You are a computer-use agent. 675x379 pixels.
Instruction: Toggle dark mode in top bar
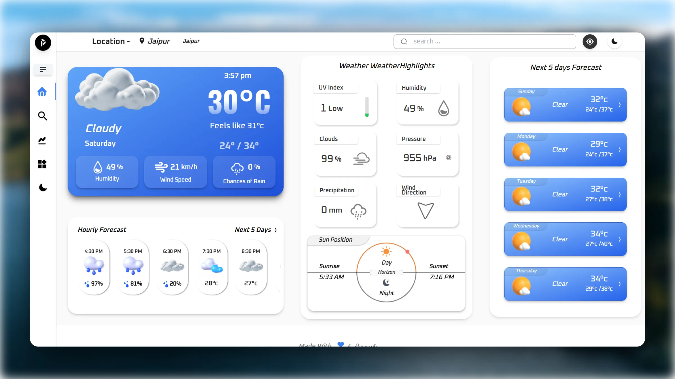click(x=615, y=42)
